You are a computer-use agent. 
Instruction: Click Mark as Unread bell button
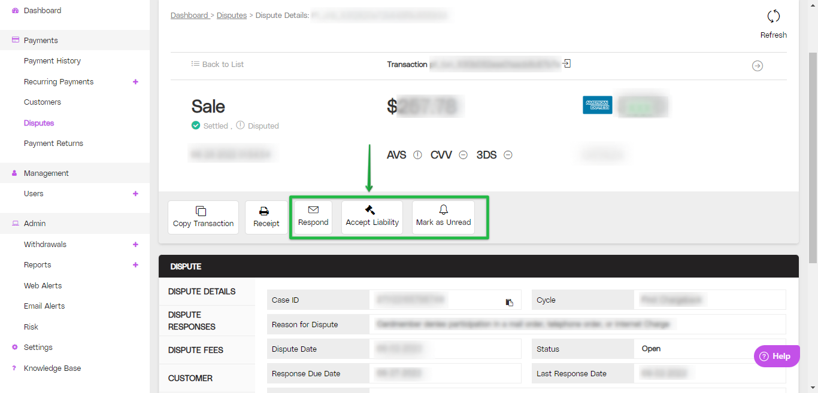pyautogui.click(x=443, y=217)
